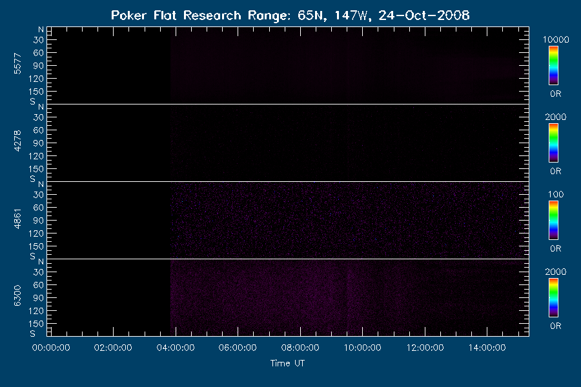Click the 30 degree tick label in the 4278 panel
581x387 pixels.
tap(39, 117)
